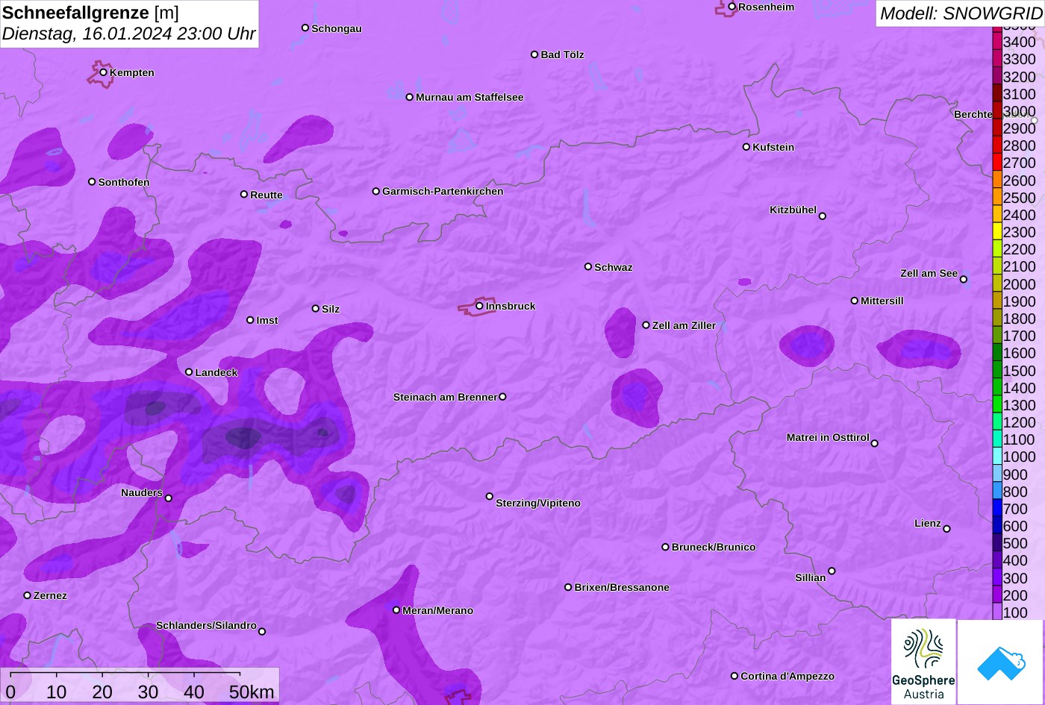Click the Schongau marker dot

[x=305, y=28]
